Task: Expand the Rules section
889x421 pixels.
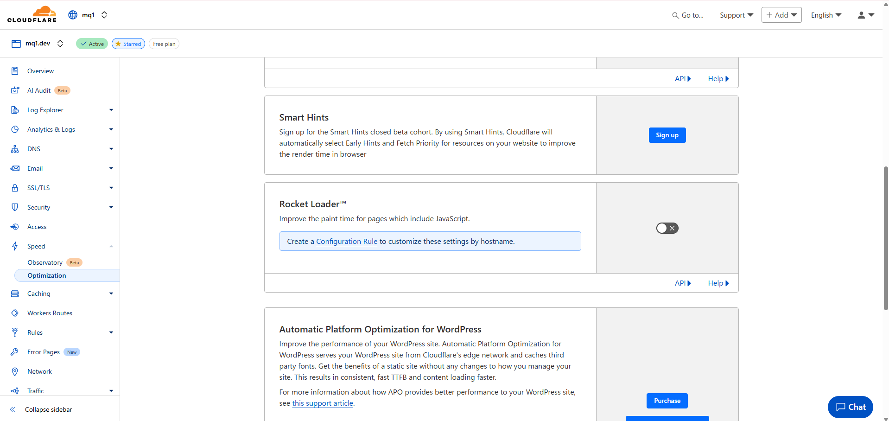Action: 111,332
